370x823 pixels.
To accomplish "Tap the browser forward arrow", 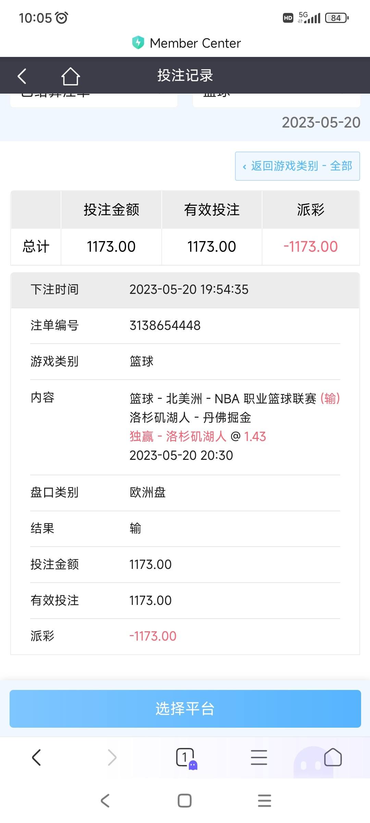I will (x=112, y=757).
